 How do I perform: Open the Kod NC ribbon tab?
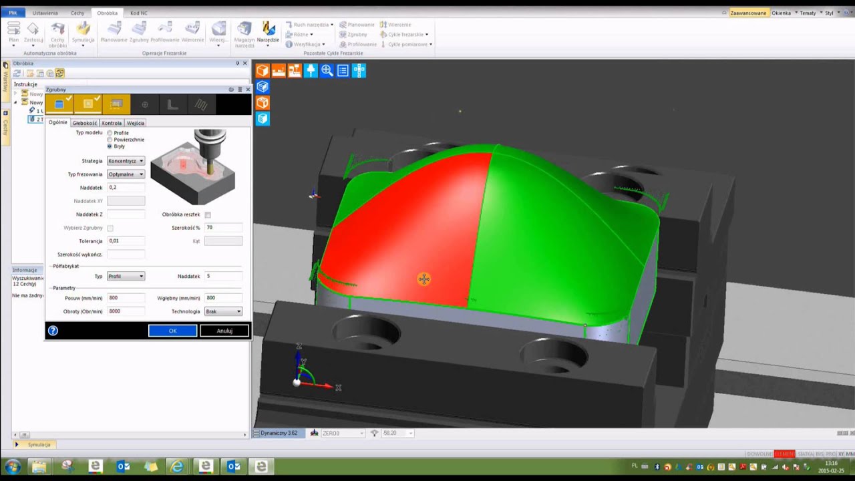coord(139,13)
